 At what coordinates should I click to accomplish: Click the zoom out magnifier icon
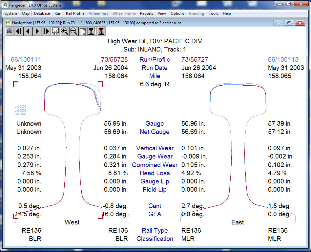pos(74,31)
